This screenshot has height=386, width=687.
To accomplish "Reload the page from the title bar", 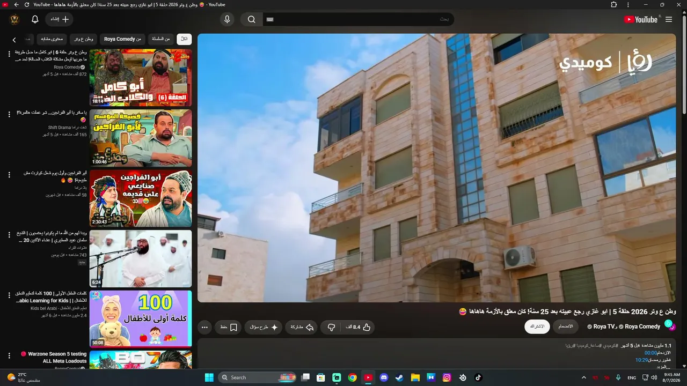I will (x=27, y=5).
